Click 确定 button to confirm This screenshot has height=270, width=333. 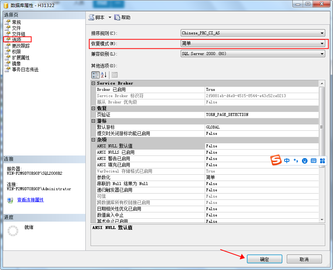click(265, 259)
